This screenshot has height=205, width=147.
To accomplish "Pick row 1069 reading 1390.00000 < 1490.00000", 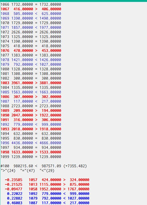I will [31, 18].
